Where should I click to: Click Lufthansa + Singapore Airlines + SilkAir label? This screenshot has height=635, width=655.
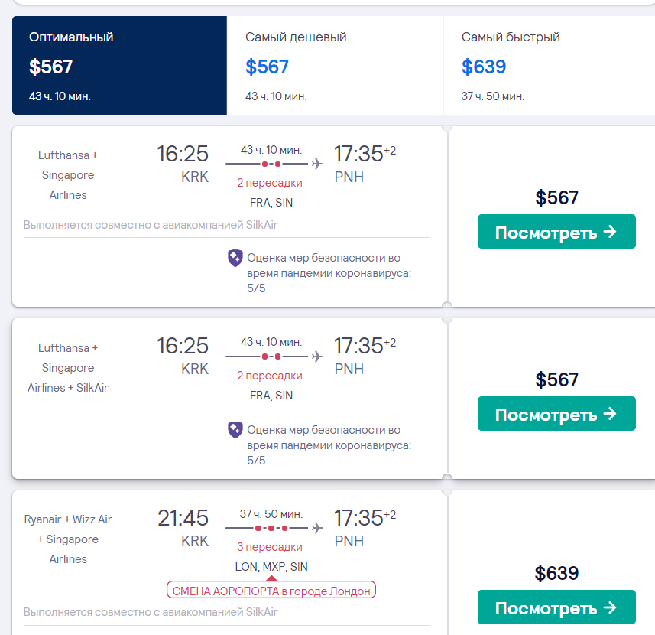[68, 367]
